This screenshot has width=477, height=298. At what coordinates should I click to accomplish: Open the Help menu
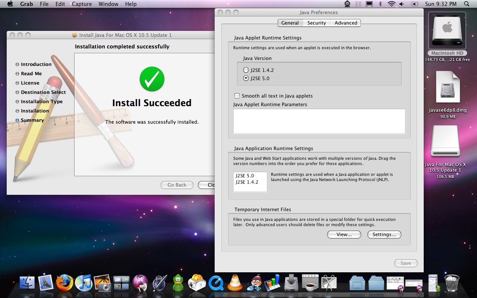[x=131, y=4]
